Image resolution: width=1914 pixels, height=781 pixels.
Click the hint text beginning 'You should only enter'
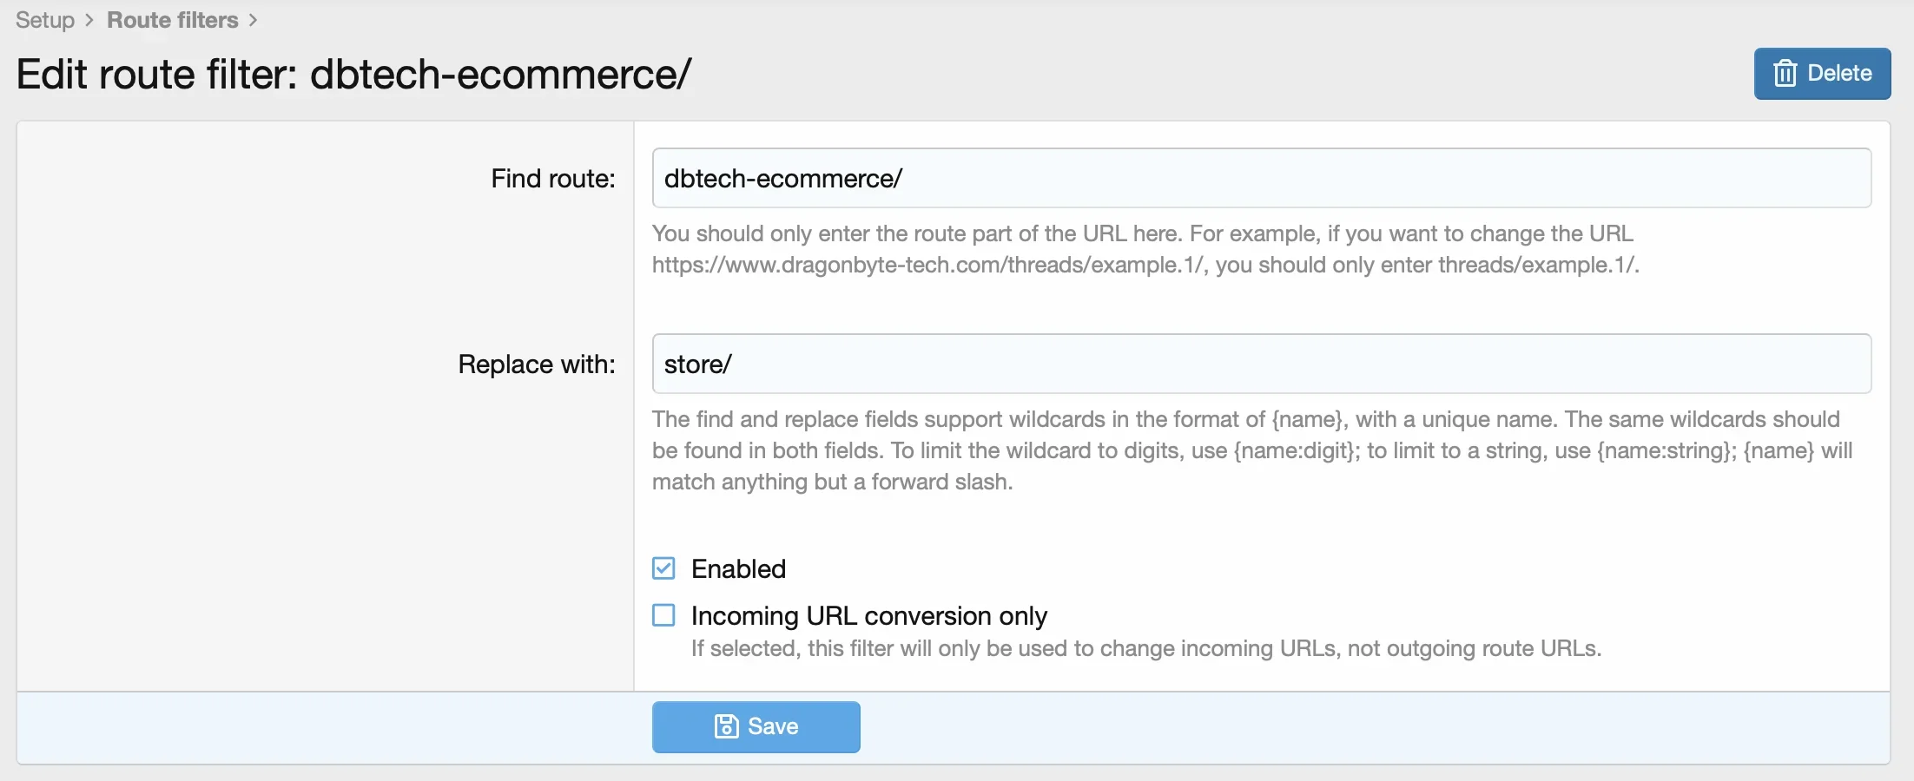pos(1145,249)
